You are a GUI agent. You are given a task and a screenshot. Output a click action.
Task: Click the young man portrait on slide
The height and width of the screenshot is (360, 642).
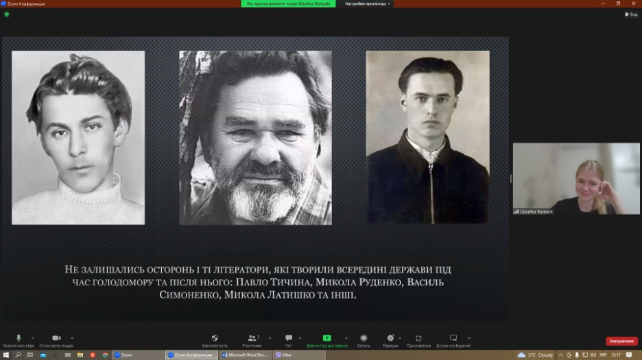point(78,138)
